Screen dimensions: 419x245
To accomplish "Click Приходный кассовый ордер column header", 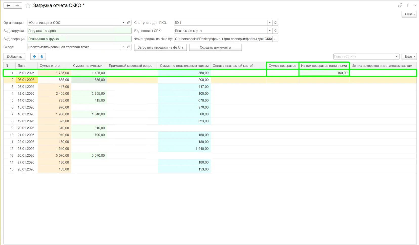I will [x=132, y=66].
